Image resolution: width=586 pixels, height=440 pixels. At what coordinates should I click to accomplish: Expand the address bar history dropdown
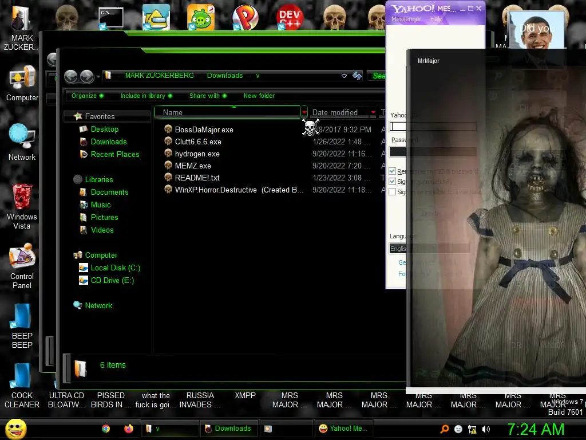pyautogui.click(x=344, y=76)
